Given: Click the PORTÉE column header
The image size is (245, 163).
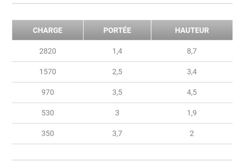Looking at the screenshot, I should click(117, 30).
